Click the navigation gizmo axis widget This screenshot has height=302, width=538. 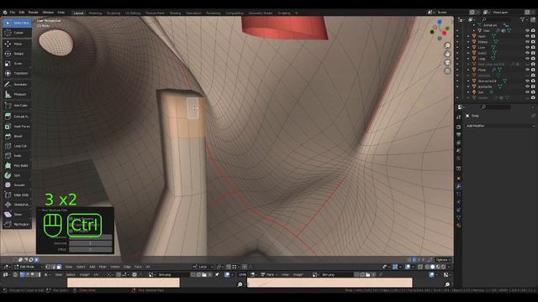[440, 30]
